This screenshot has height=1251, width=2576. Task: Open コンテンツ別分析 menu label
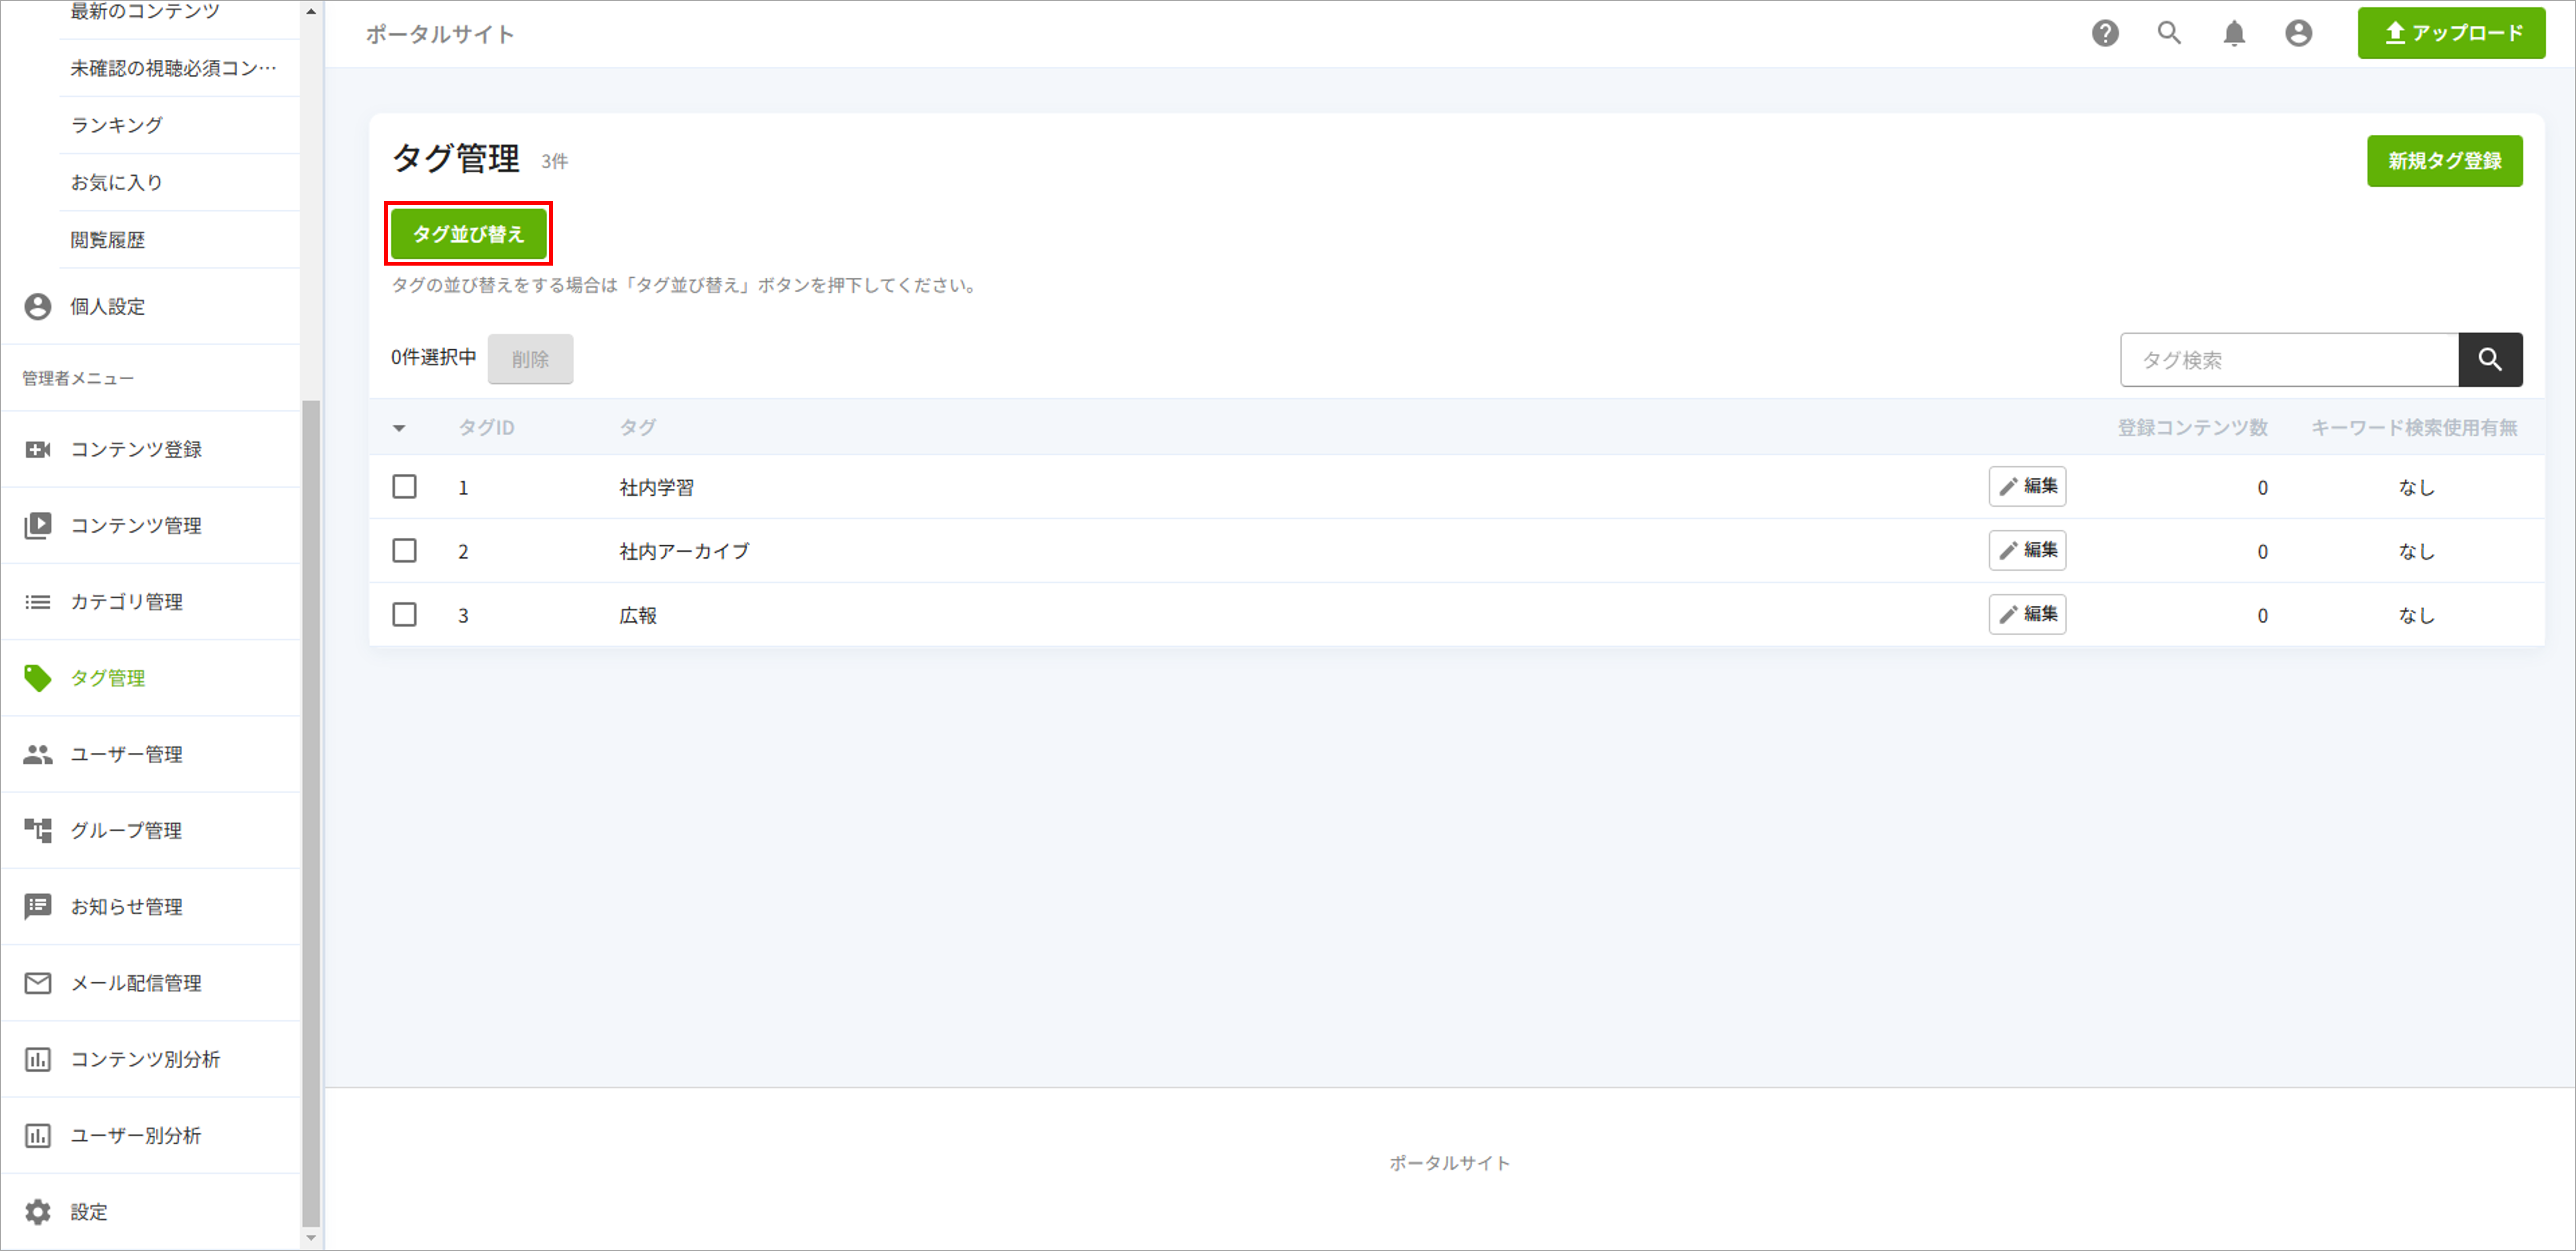[145, 1060]
